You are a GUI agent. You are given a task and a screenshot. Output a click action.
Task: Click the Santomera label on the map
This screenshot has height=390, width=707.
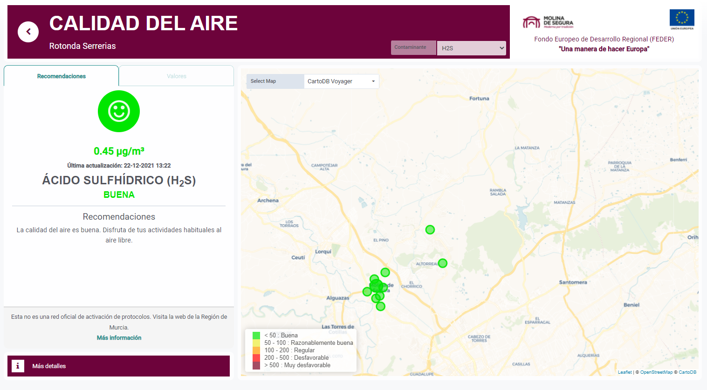573,282
